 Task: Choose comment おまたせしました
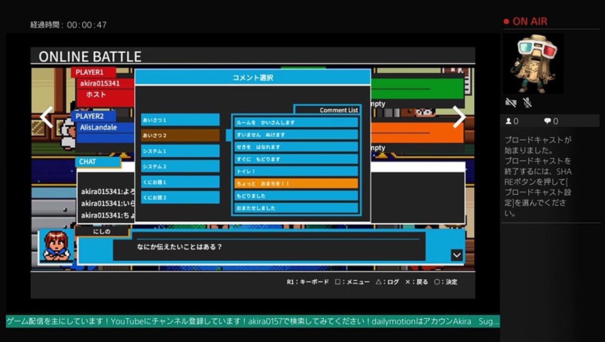296,208
